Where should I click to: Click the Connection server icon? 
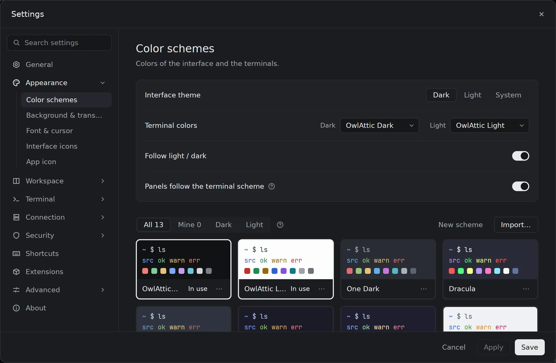16,217
